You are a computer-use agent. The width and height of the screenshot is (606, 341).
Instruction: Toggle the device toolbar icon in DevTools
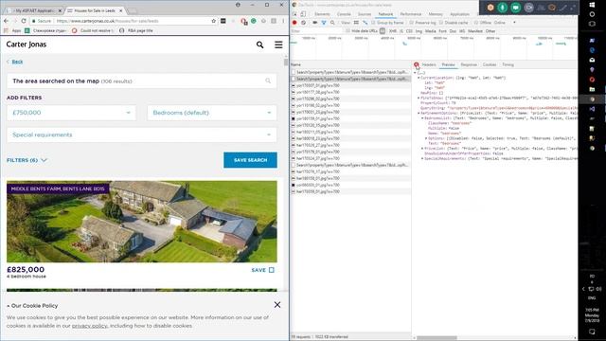coord(303,14)
